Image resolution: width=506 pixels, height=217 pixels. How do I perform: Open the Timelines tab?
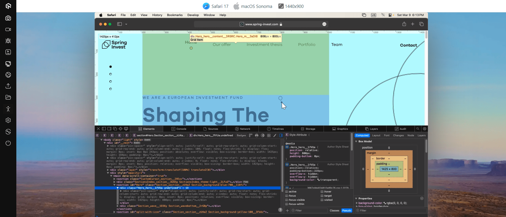[x=275, y=129]
